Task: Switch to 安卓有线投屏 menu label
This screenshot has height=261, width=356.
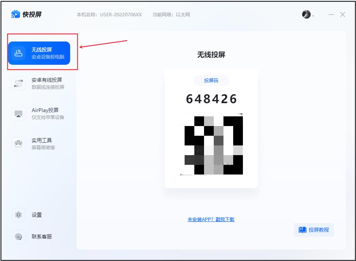Action: (x=47, y=80)
